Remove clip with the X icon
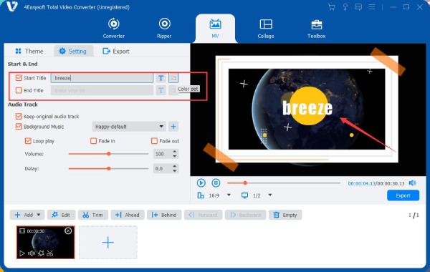The height and width of the screenshot is (272, 430). [68, 231]
